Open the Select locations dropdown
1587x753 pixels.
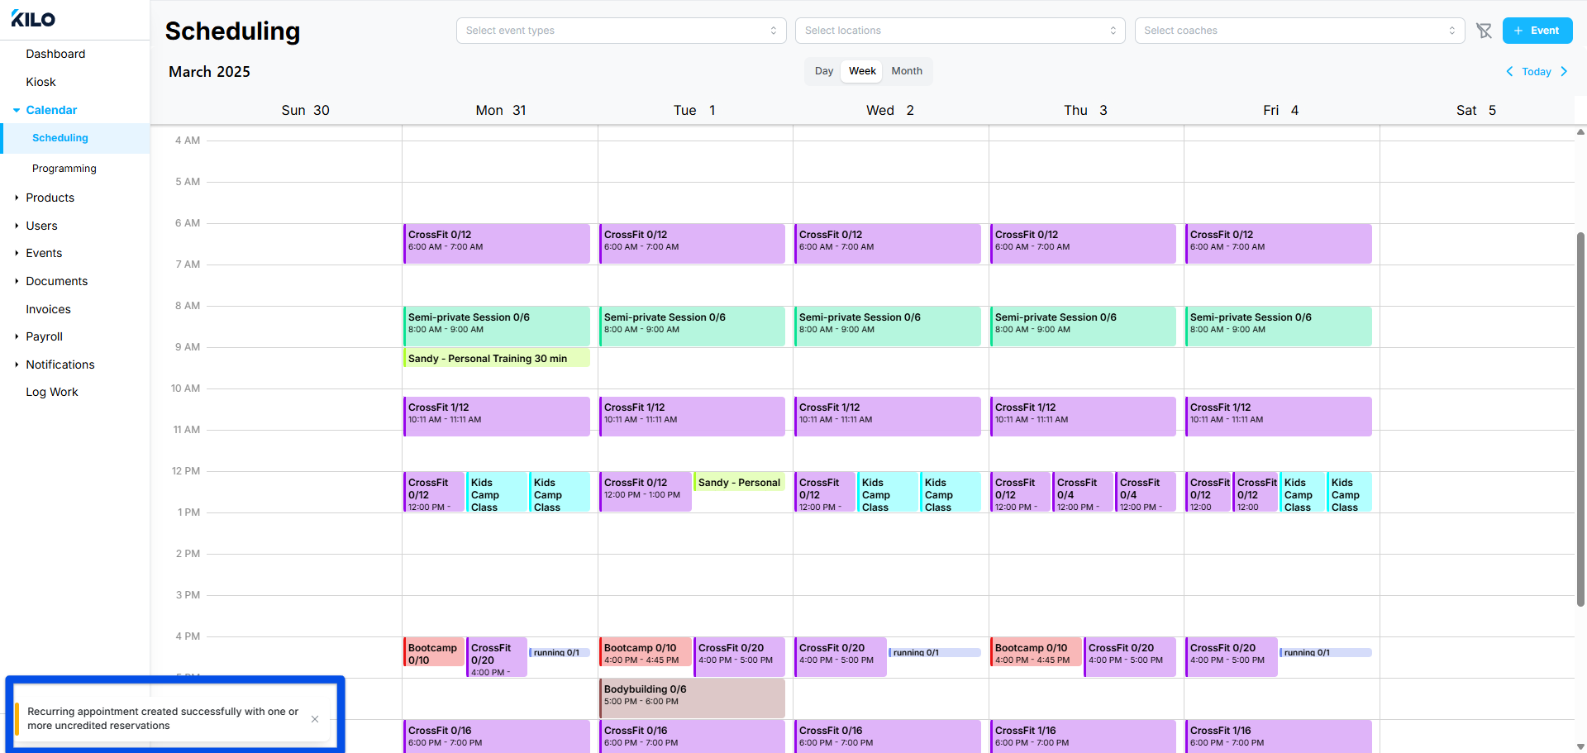coord(960,31)
